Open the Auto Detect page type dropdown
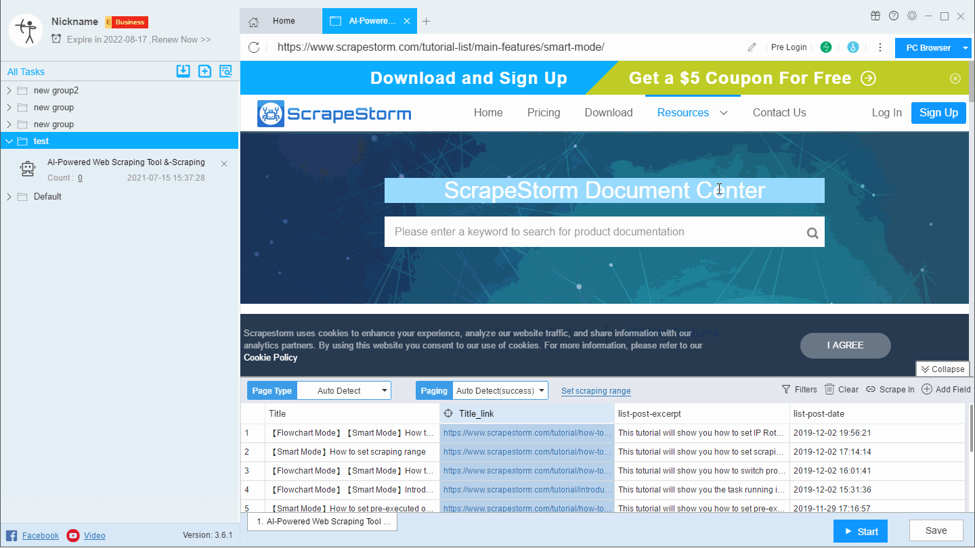This screenshot has width=975, height=548. coord(344,390)
